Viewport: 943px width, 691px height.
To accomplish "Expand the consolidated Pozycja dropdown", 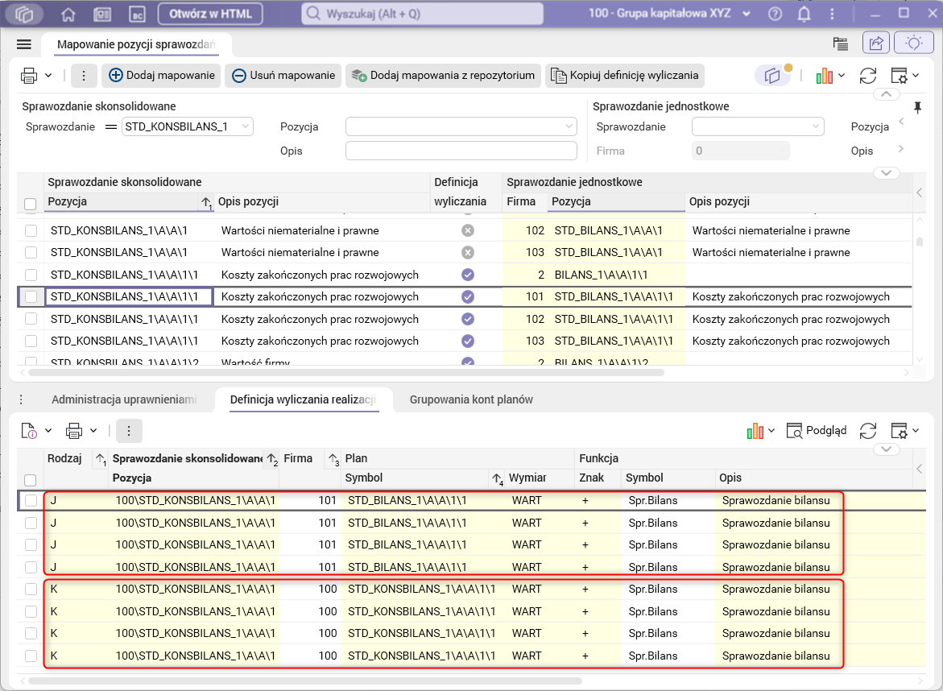I will [x=569, y=126].
